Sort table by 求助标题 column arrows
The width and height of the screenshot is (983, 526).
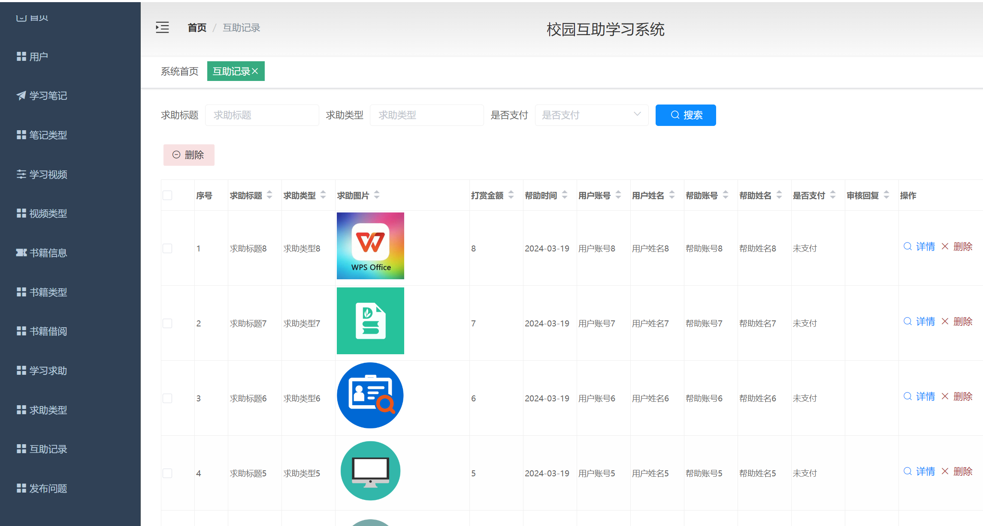(269, 195)
